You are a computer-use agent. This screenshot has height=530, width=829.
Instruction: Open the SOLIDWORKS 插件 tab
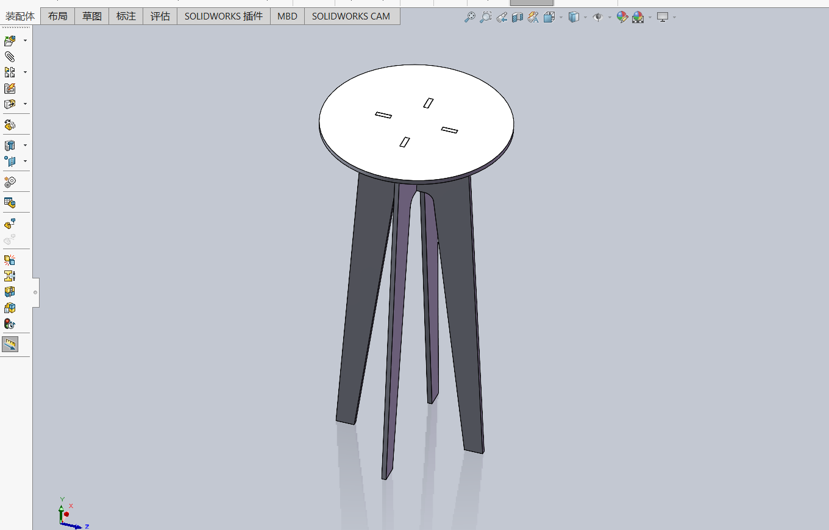[224, 16]
